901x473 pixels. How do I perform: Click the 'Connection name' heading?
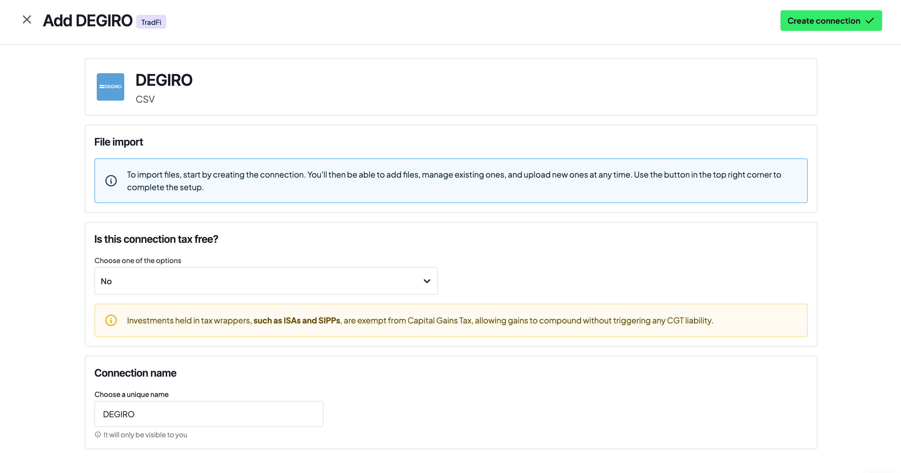click(135, 373)
